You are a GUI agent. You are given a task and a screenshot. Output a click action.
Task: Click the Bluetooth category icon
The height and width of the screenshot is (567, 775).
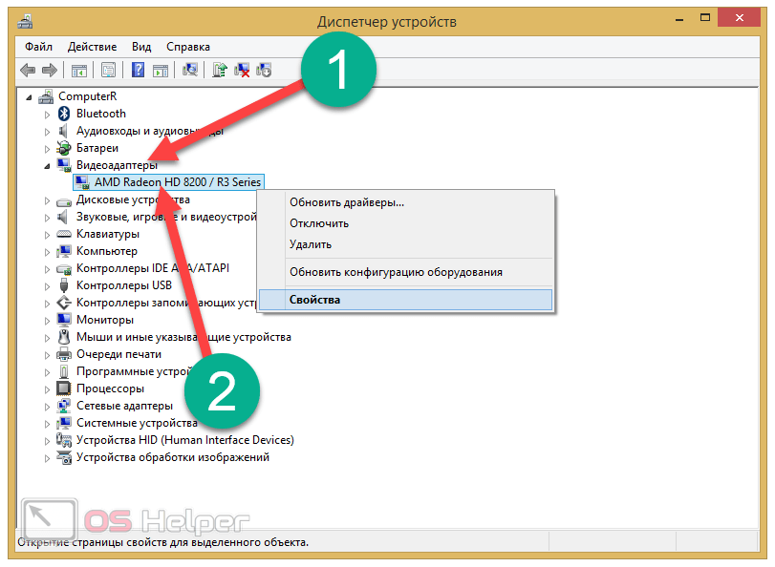pos(64,114)
